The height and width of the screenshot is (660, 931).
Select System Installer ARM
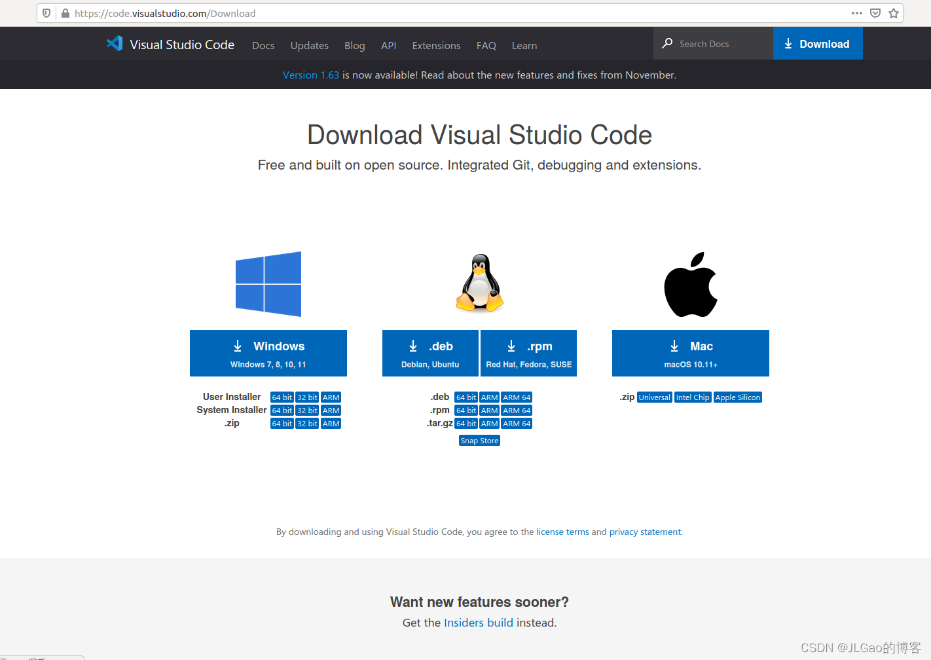pyautogui.click(x=331, y=411)
